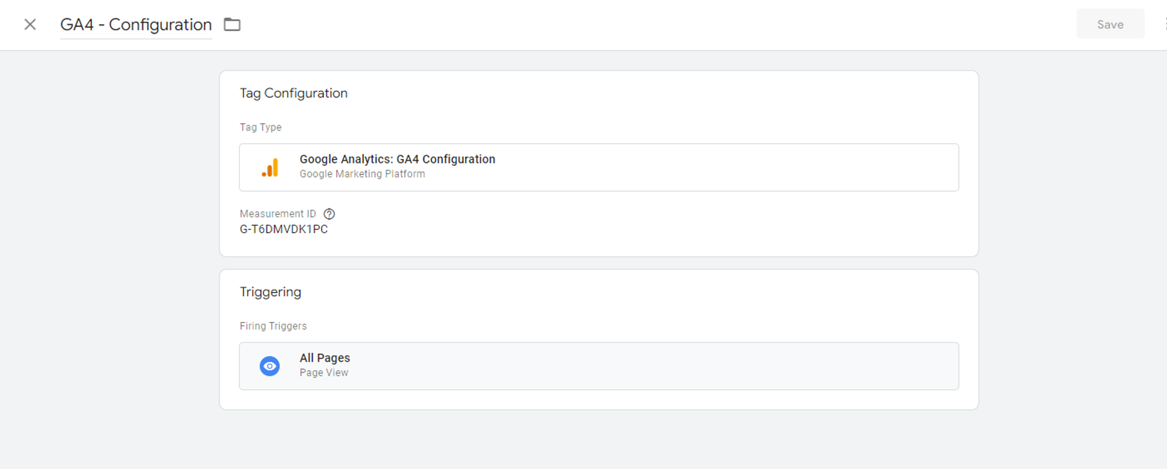This screenshot has width=1167, height=469.
Task: Edit the GA4 - Configuration tag name
Action: [136, 25]
